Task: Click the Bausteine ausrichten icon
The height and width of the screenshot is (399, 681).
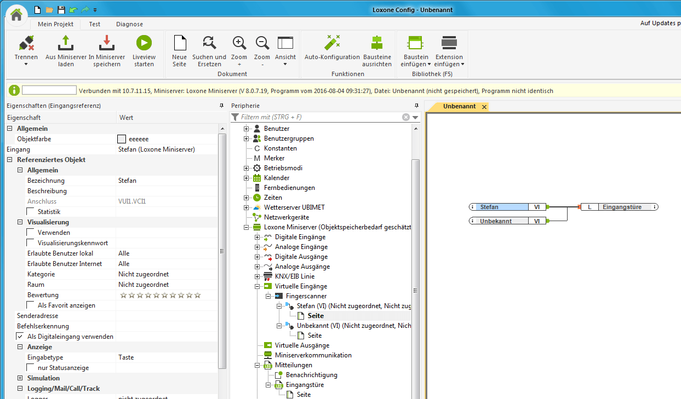Action: 377,43
